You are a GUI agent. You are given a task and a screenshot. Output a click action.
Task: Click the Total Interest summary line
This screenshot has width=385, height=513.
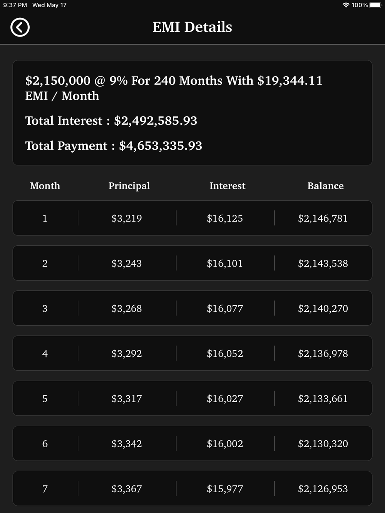click(111, 121)
